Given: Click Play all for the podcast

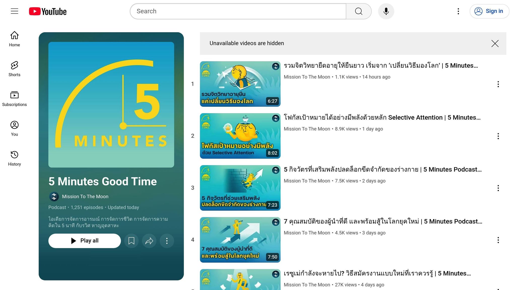Looking at the screenshot, I should (85, 241).
